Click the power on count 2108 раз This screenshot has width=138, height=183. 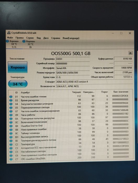123,72
